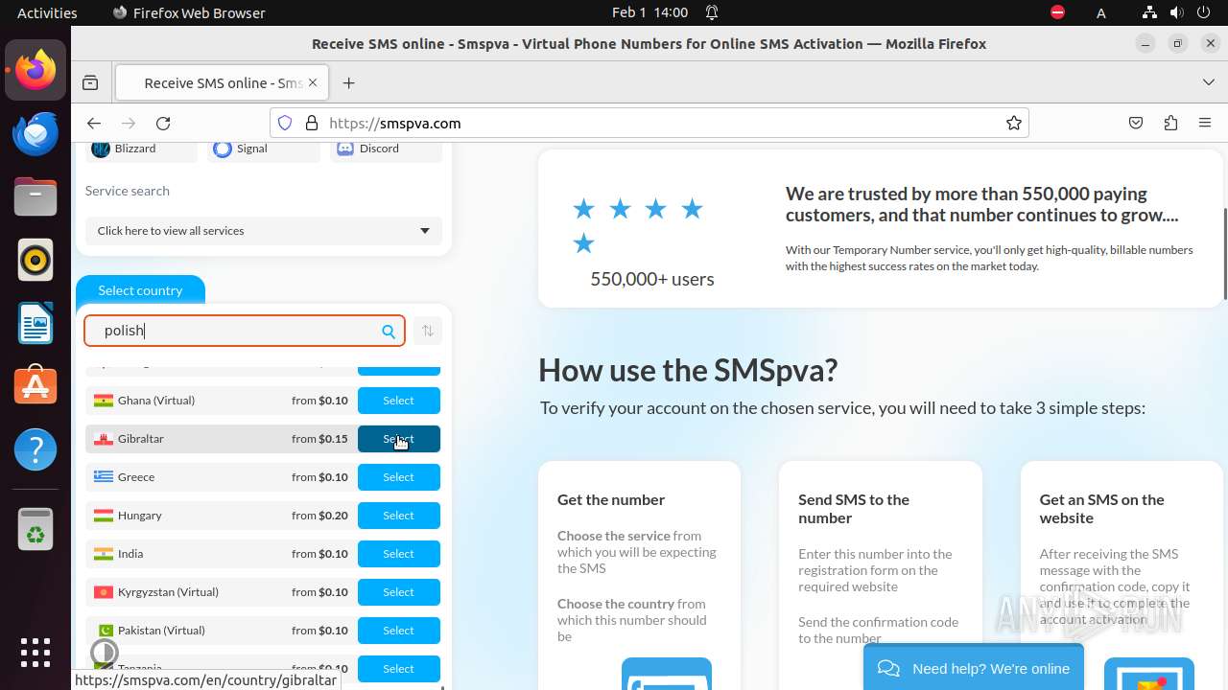Open Firefox from the Ubuntu dock
This screenshot has height=690, width=1228.
tap(35, 70)
